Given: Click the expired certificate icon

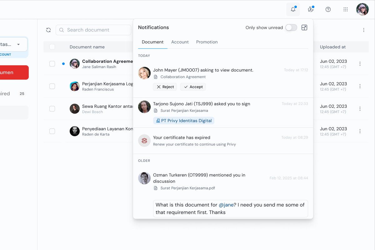Looking at the screenshot, I should (144, 141).
